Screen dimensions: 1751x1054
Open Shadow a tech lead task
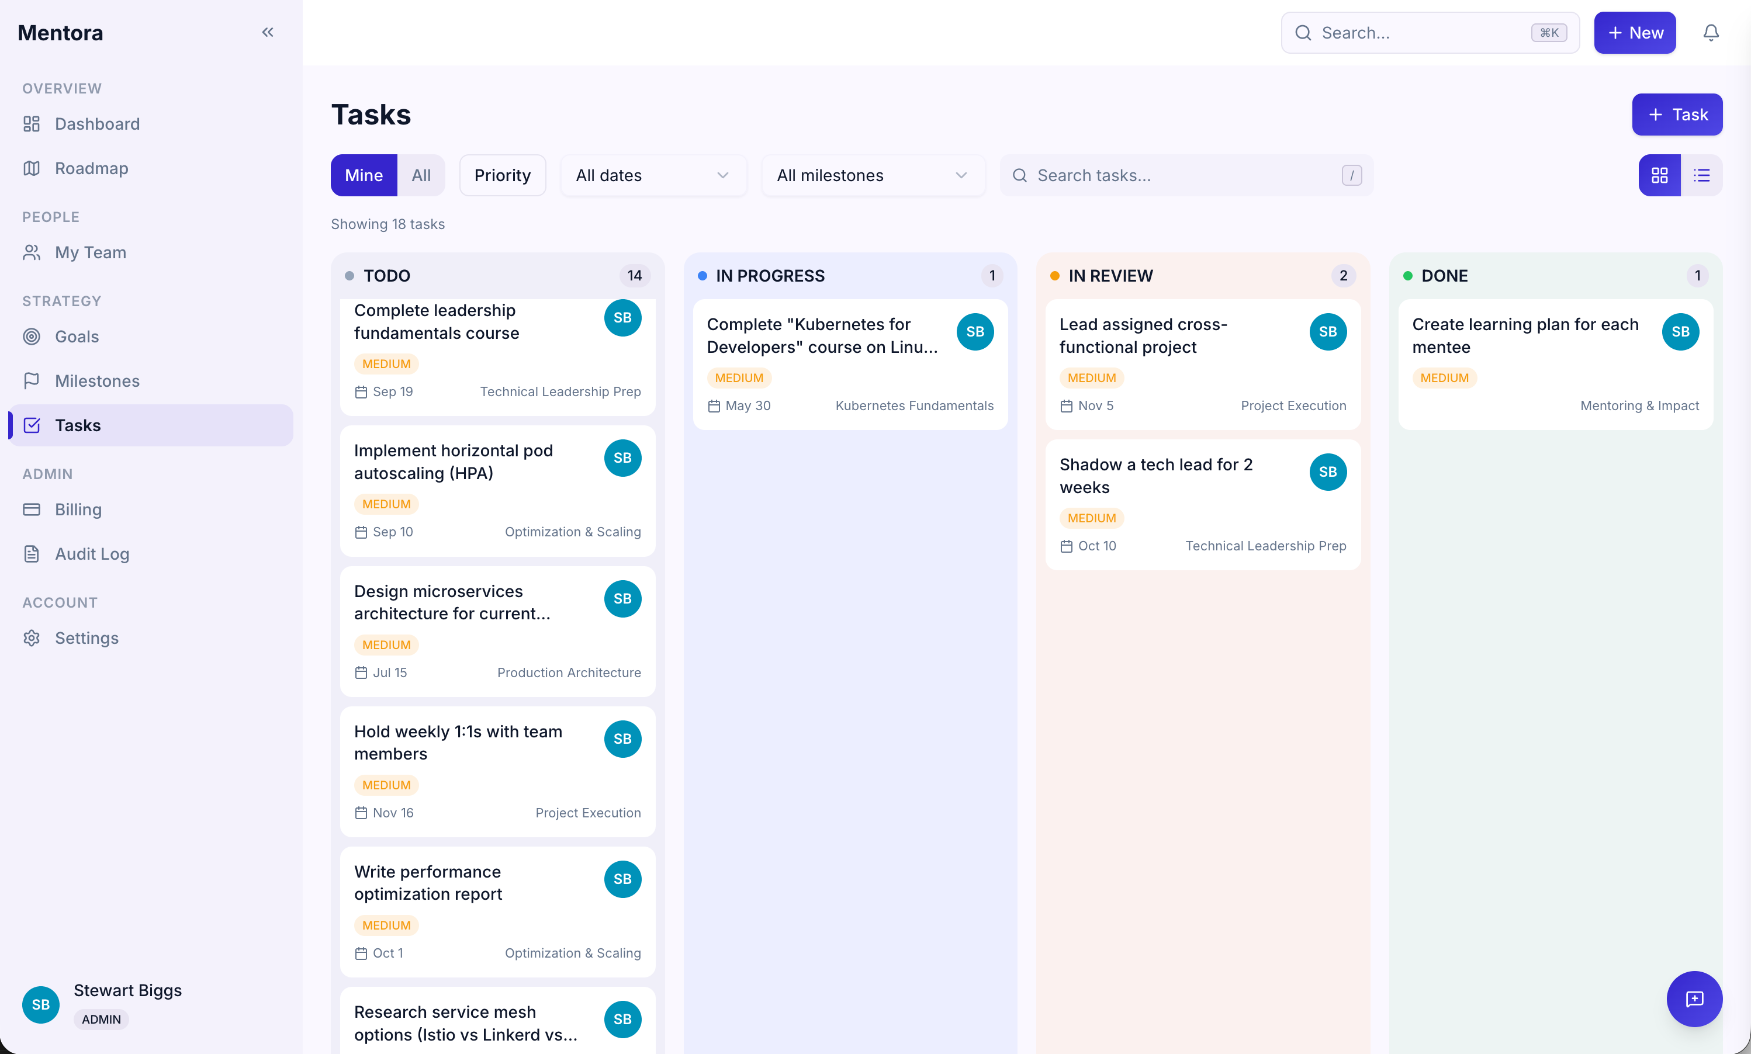tap(1203, 505)
